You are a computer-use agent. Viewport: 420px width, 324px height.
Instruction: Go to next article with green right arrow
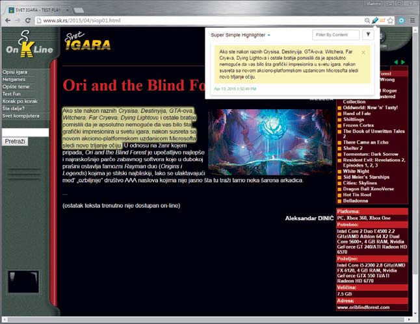402,62
